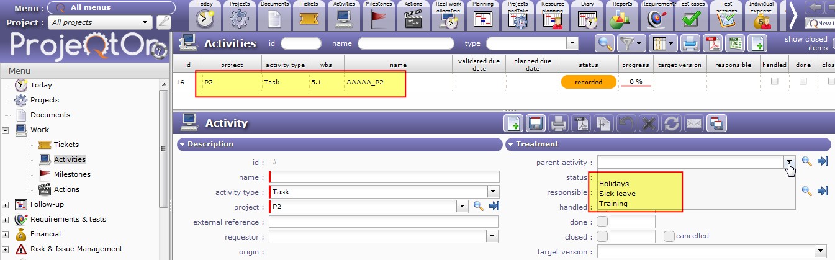Select Sick leave from the dropdown list
The image size is (835, 260).
(617, 194)
